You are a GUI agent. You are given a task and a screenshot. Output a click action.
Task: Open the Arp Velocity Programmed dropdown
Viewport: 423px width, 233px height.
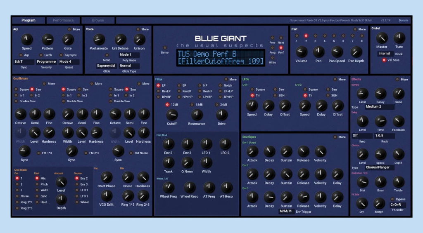pos(46,62)
